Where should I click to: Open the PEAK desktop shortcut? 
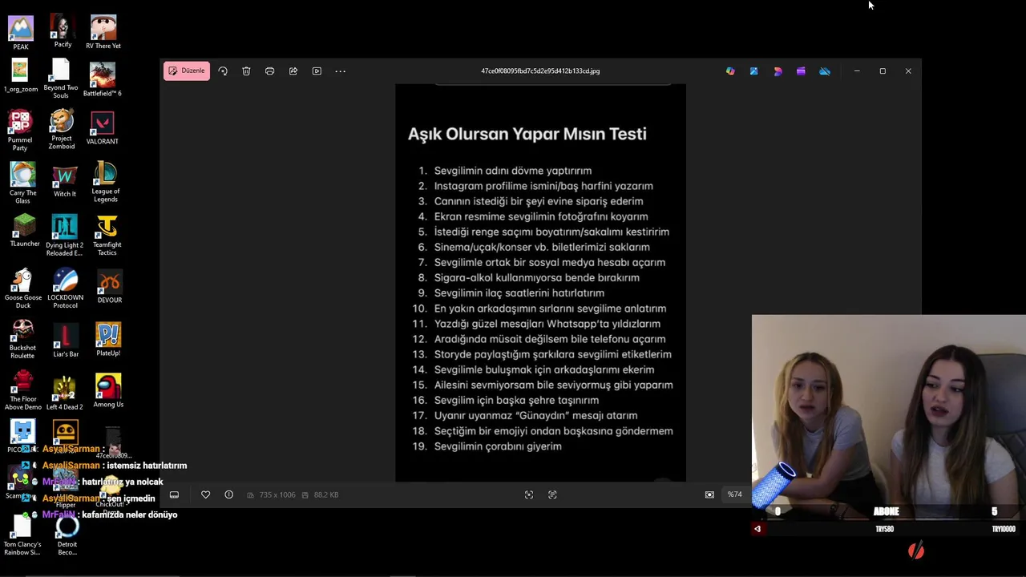21,33
